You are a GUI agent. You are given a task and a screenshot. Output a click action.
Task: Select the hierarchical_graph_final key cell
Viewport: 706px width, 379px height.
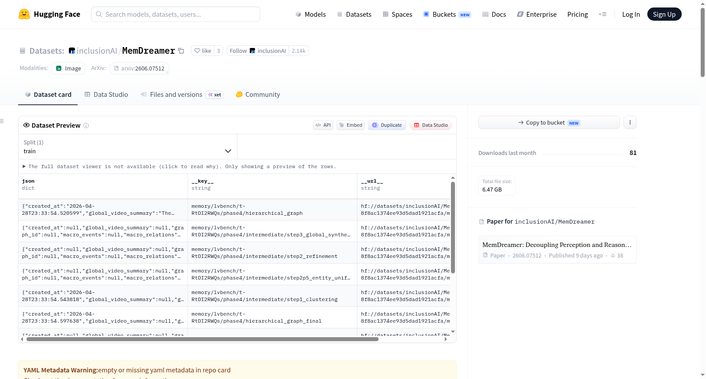click(272, 317)
